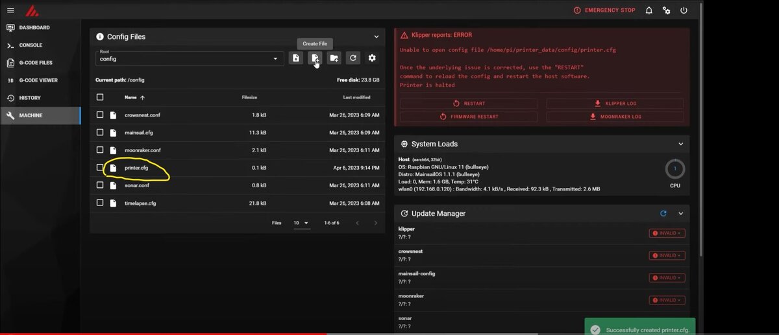Click the Create File icon
The image size is (779, 335).
(x=315, y=58)
